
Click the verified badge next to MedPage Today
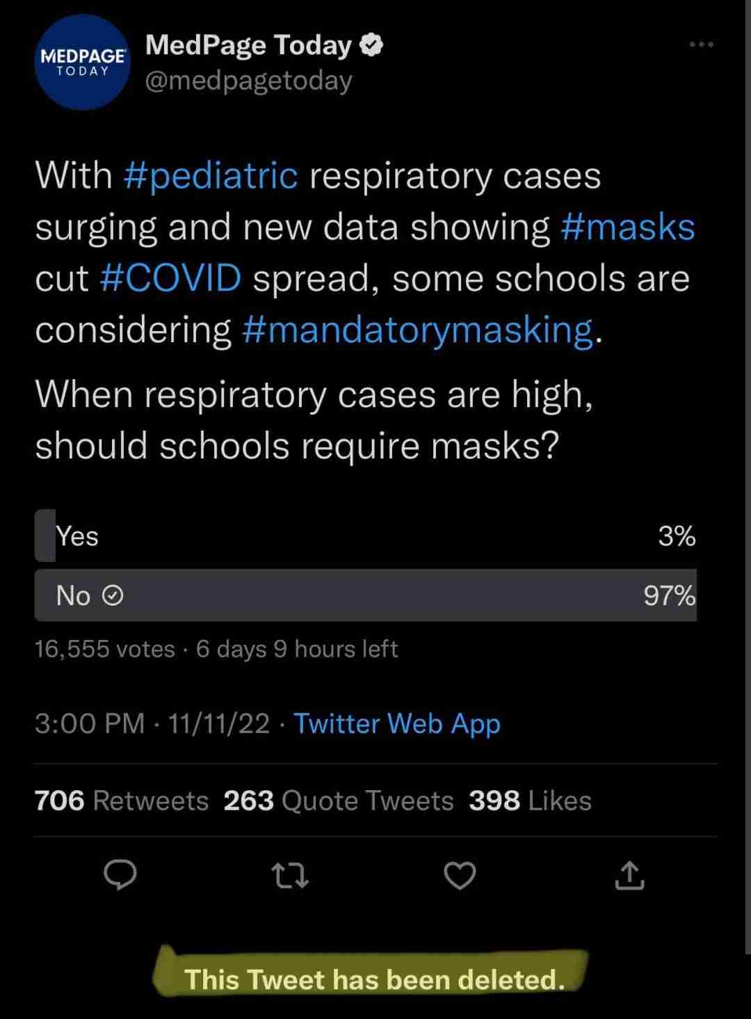372,45
